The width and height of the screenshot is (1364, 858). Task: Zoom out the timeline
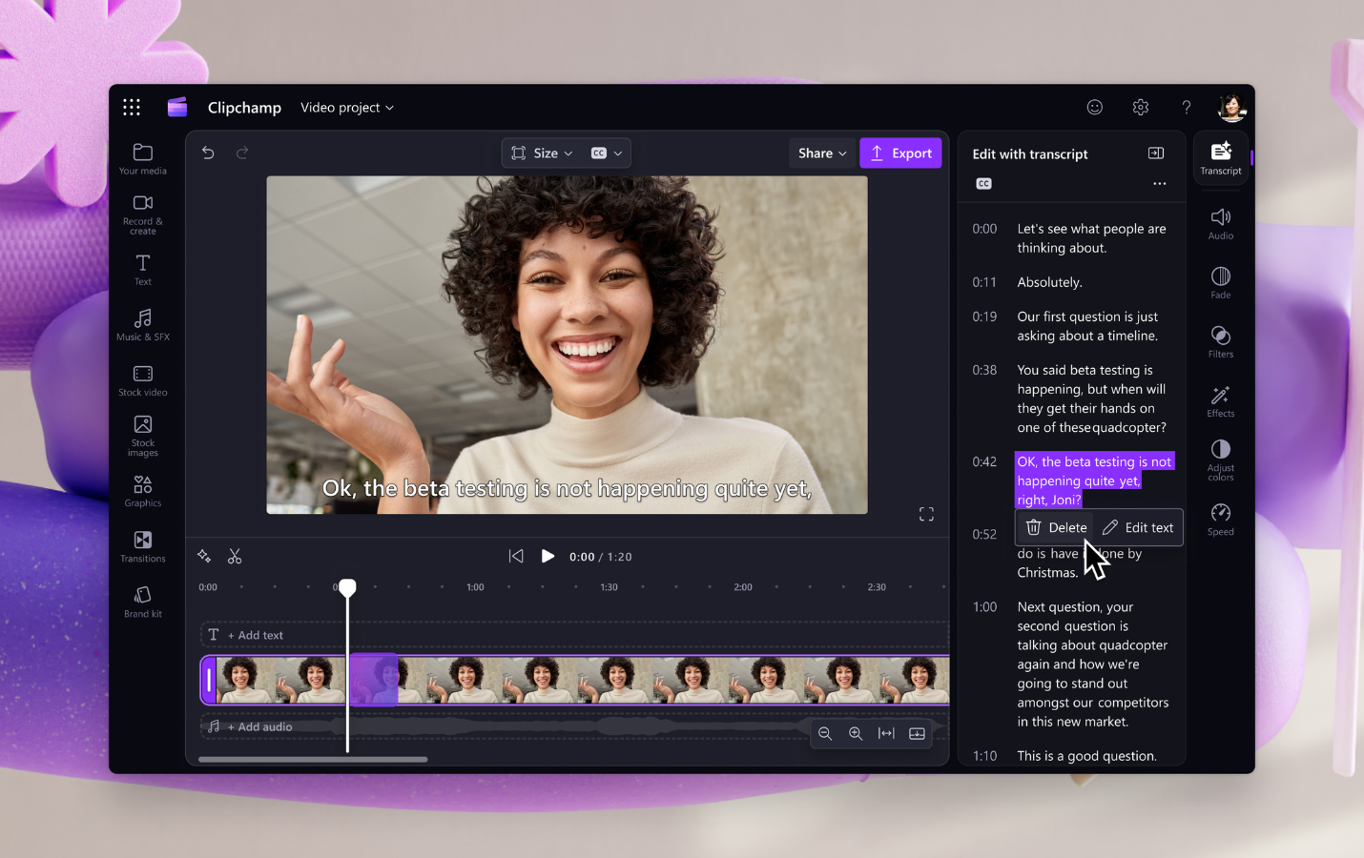825,733
